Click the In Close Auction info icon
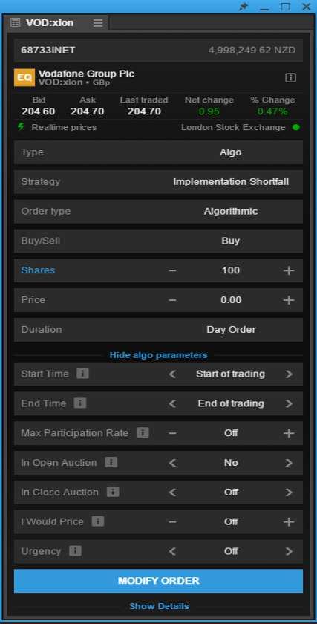The height and width of the screenshot is (624, 317). tap(113, 492)
